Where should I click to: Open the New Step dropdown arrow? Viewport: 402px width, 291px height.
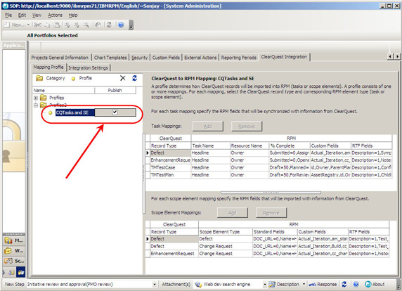point(155,285)
